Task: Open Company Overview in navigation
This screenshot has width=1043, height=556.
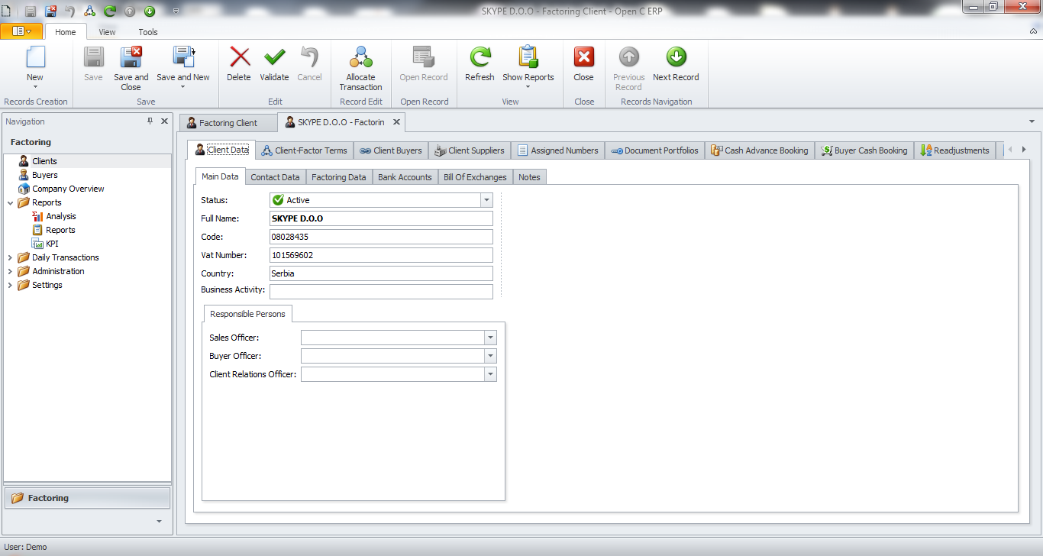Action: point(68,189)
